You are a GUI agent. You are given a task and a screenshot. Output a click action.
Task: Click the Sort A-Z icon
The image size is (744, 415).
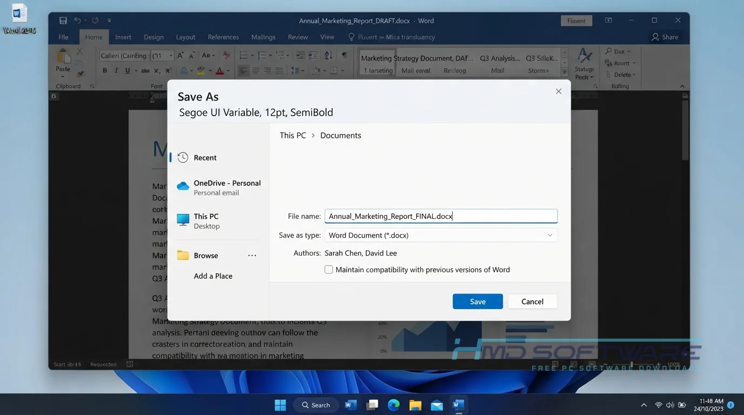329,56
